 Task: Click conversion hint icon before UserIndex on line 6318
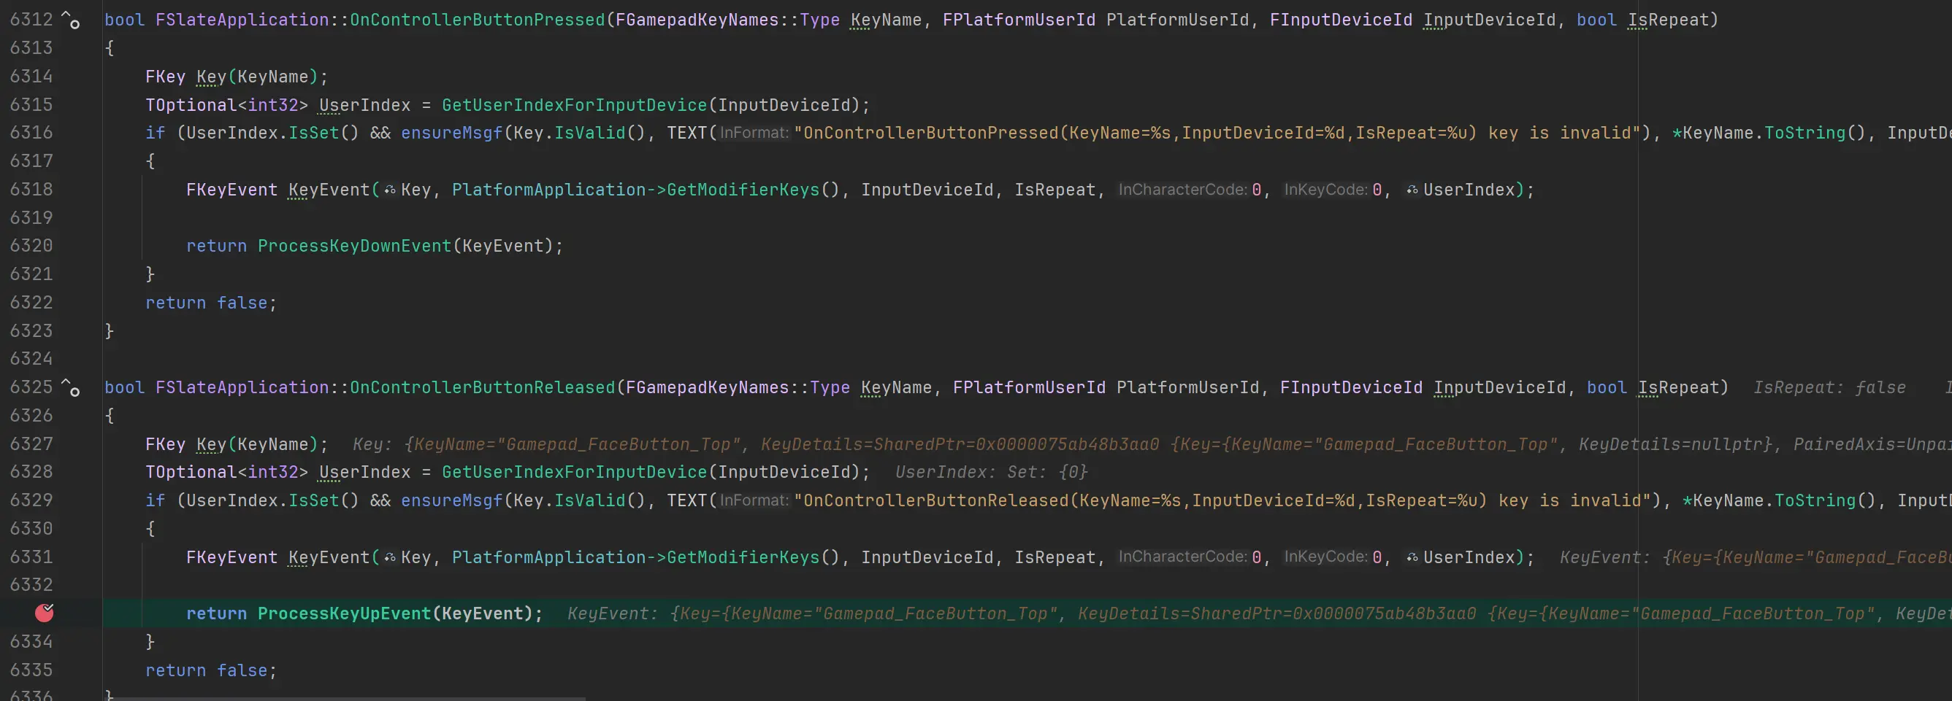click(1412, 190)
